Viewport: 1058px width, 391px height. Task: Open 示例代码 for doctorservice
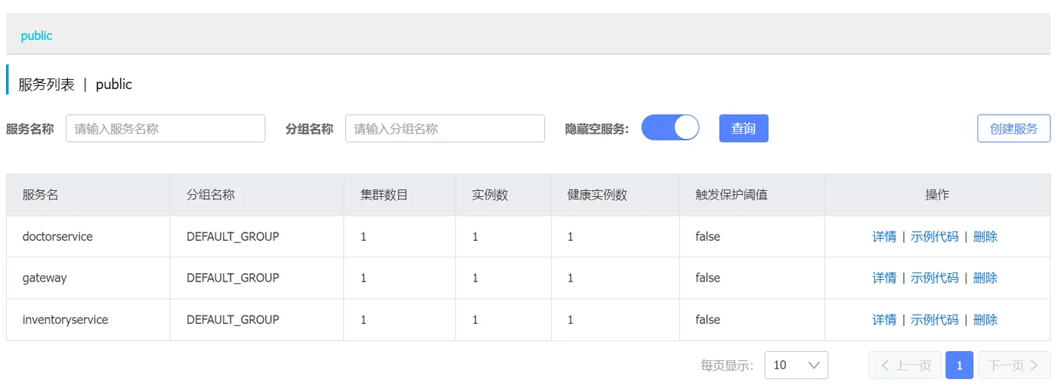[x=934, y=236]
